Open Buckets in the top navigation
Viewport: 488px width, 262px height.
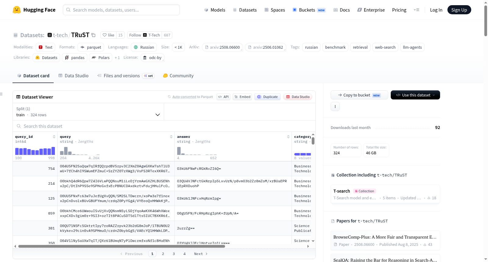click(309, 10)
